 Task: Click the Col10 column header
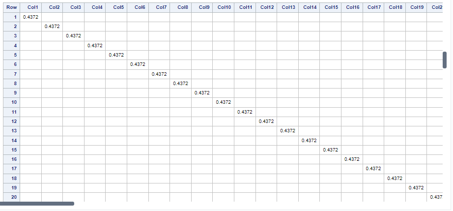(x=224, y=7)
